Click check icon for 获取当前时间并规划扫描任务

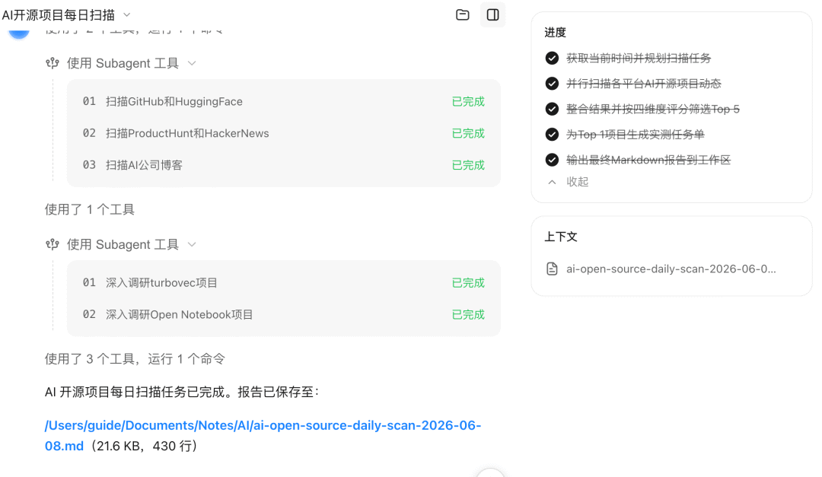[552, 58]
